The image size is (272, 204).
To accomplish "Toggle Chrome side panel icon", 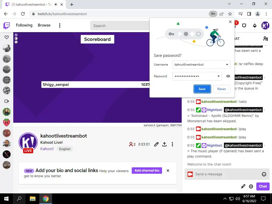I will coord(249,14).
